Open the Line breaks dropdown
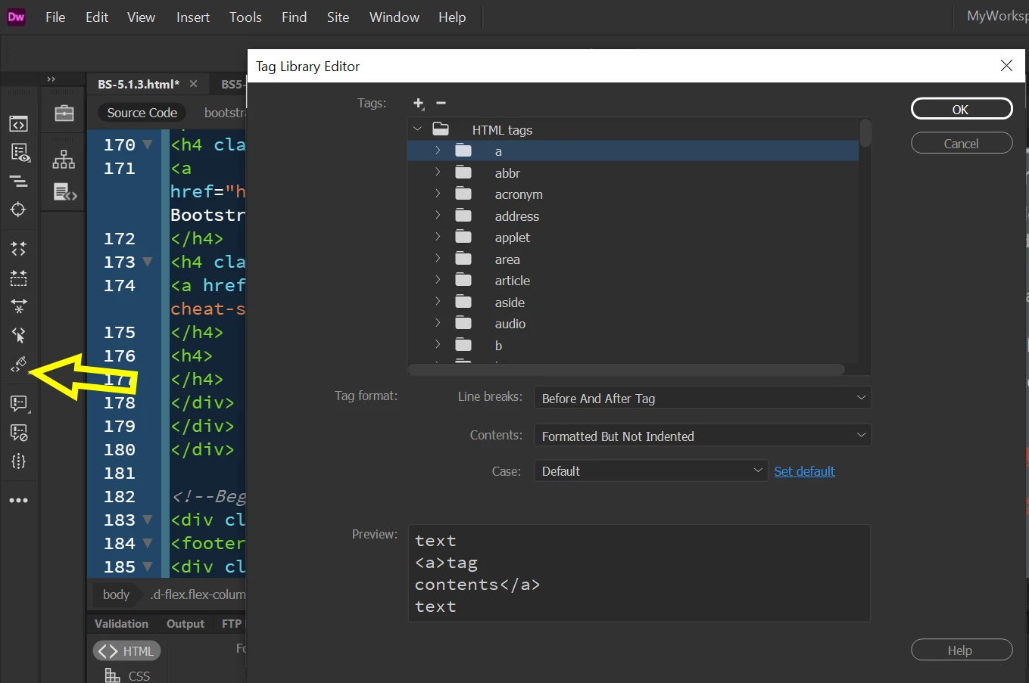This screenshot has height=683, width=1029. 703,398
